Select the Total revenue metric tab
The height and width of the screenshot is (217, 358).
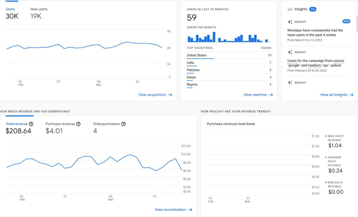pyautogui.click(x=19, y=128)
